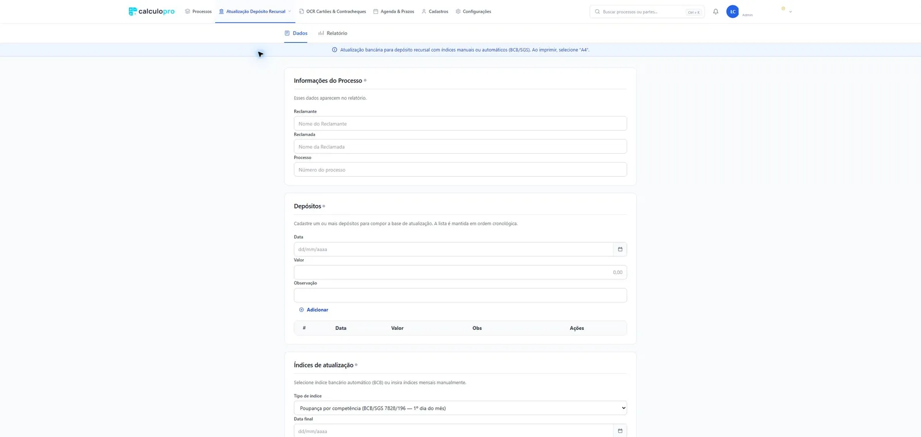Focus the Reclamada name field

[x=460, y=147]
